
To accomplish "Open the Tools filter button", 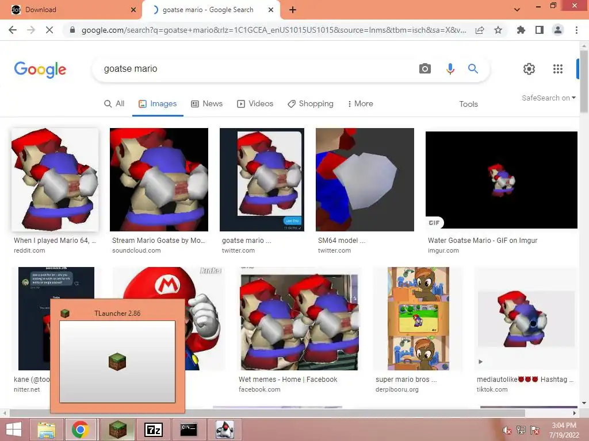I will click(468, 104).
